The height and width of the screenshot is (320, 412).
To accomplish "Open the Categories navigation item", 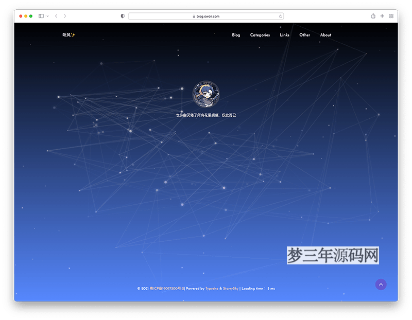I will [260, 35].
